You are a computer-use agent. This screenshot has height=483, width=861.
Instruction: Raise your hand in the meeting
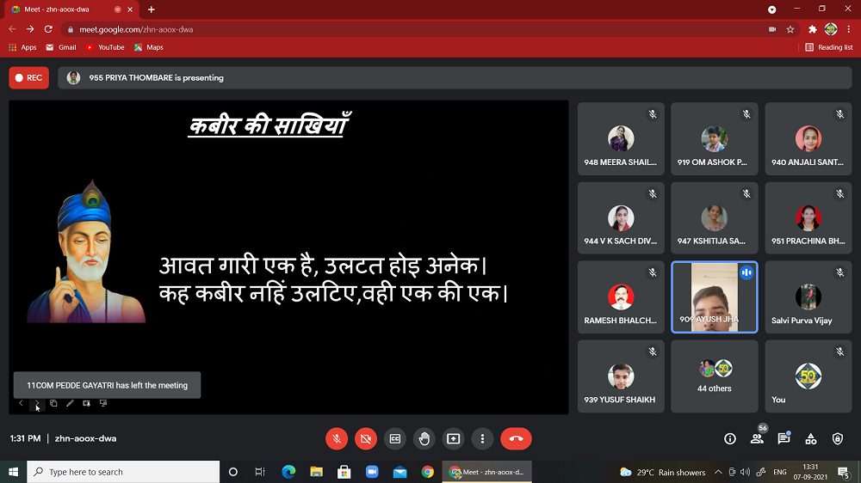[424, 438]
